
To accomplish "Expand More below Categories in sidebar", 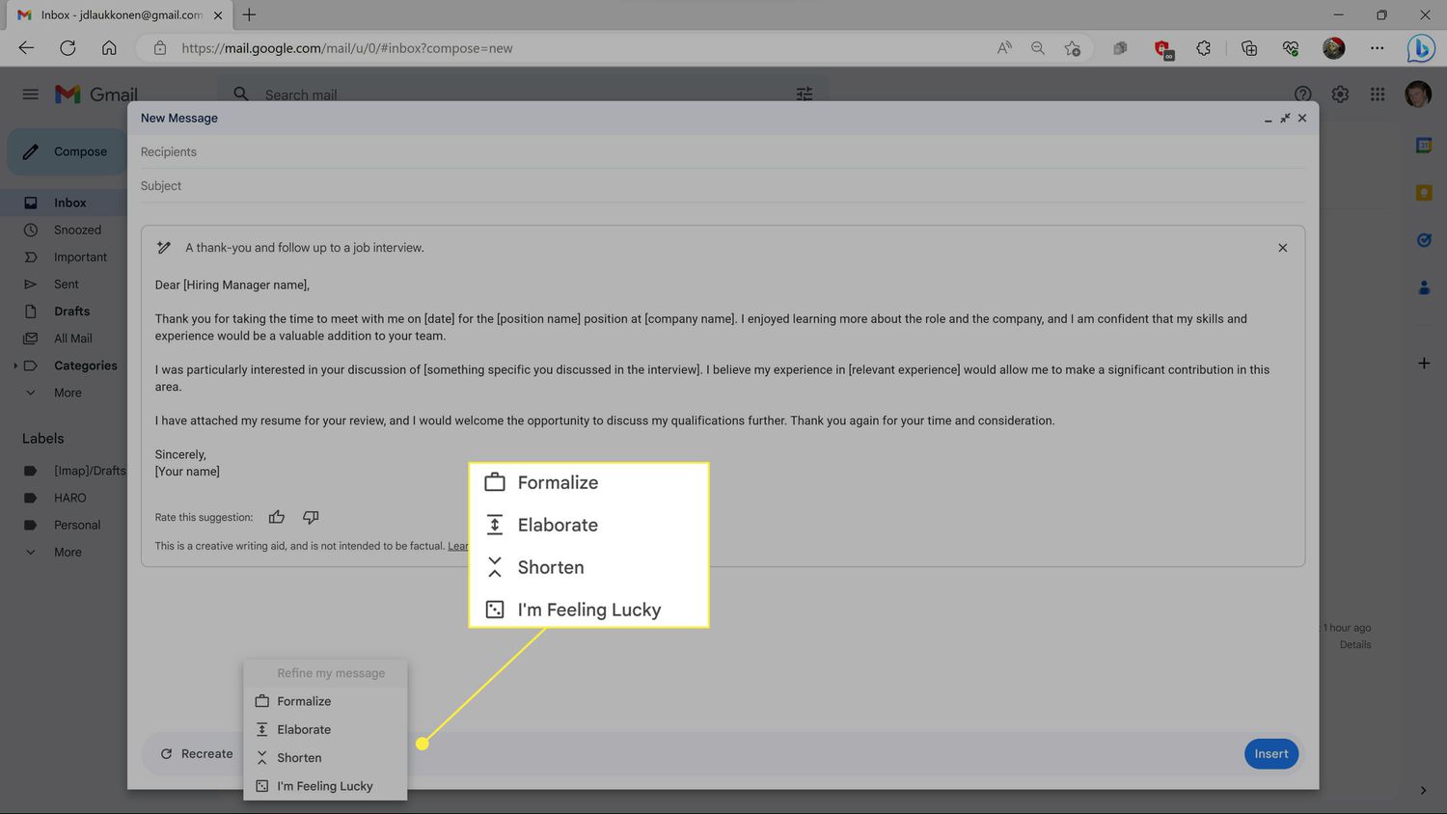I will (68, 393).
